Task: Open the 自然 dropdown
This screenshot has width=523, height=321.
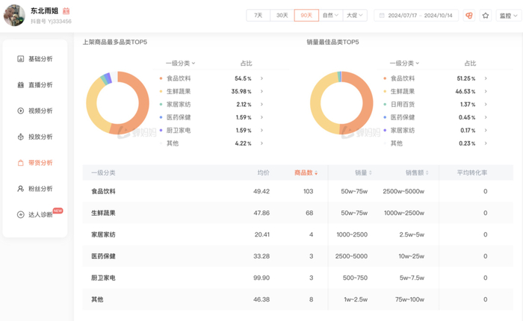Action: pos(331,15)
